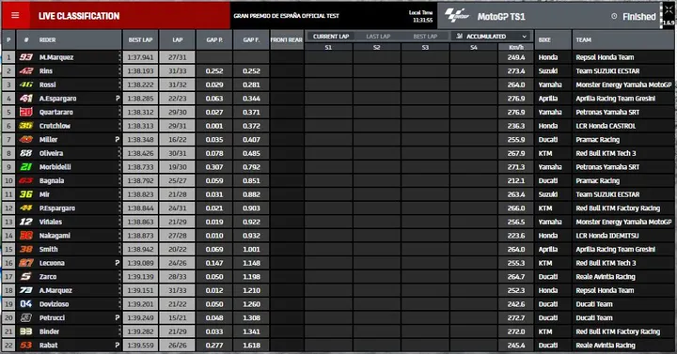Click the MotoGP TS1 session title
Viewport: 677px width, 354px height.
(501, 17)
